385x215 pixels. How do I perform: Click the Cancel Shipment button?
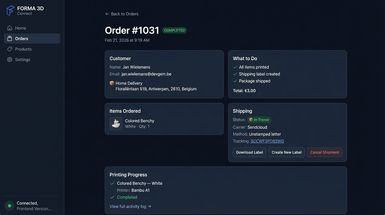[x=324, y=152]
